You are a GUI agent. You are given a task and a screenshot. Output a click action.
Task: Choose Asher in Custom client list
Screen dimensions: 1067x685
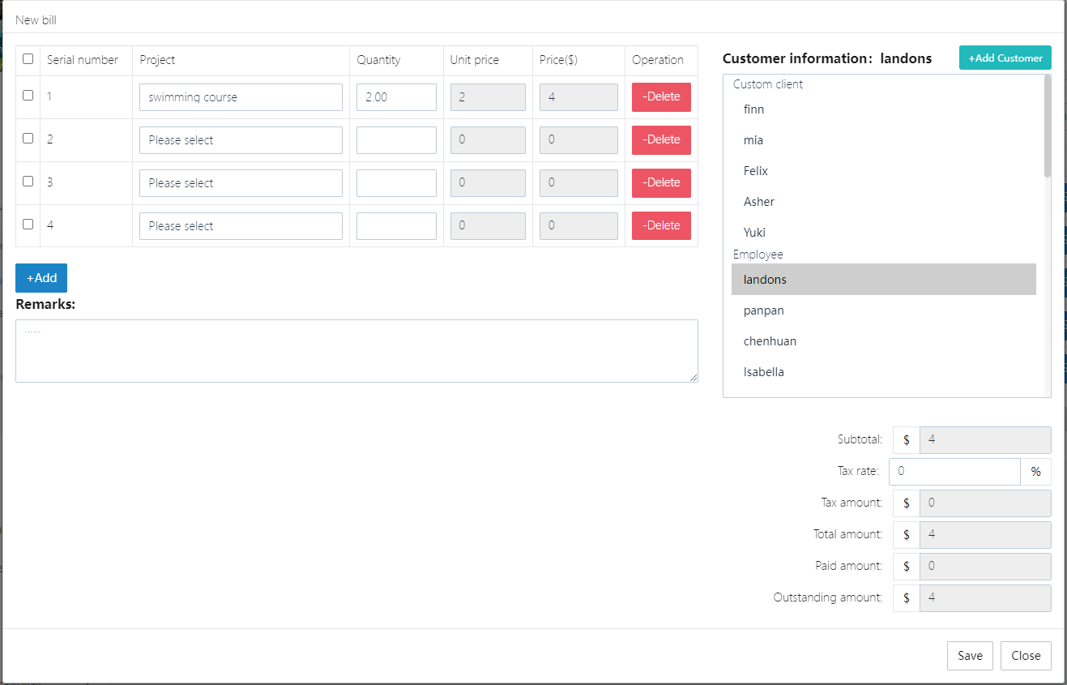(x=758, y=202)
